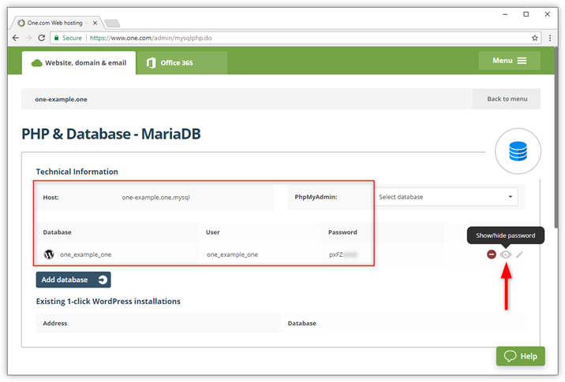Click the WordPress logo beside one_example_one
Screen dimensions: 565x382
coord(49,254)
